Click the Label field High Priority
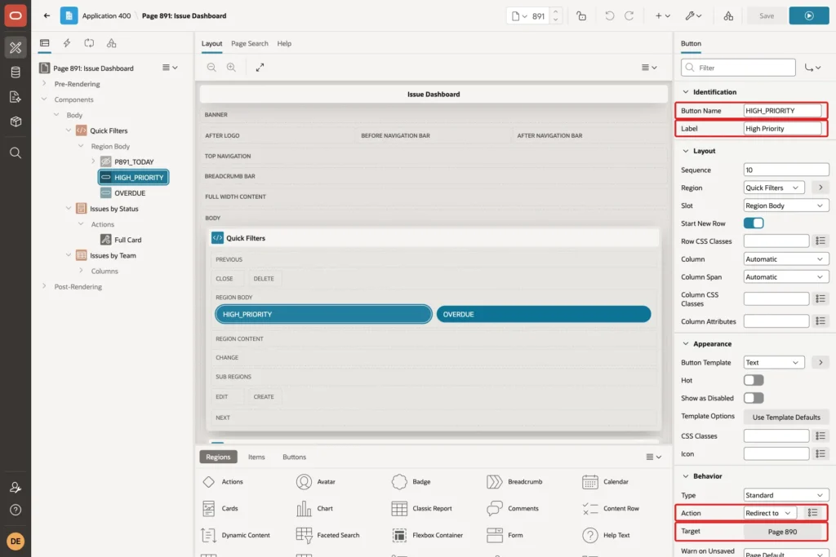Viewport: 836px width, 557px height. [x=782, y=128]
